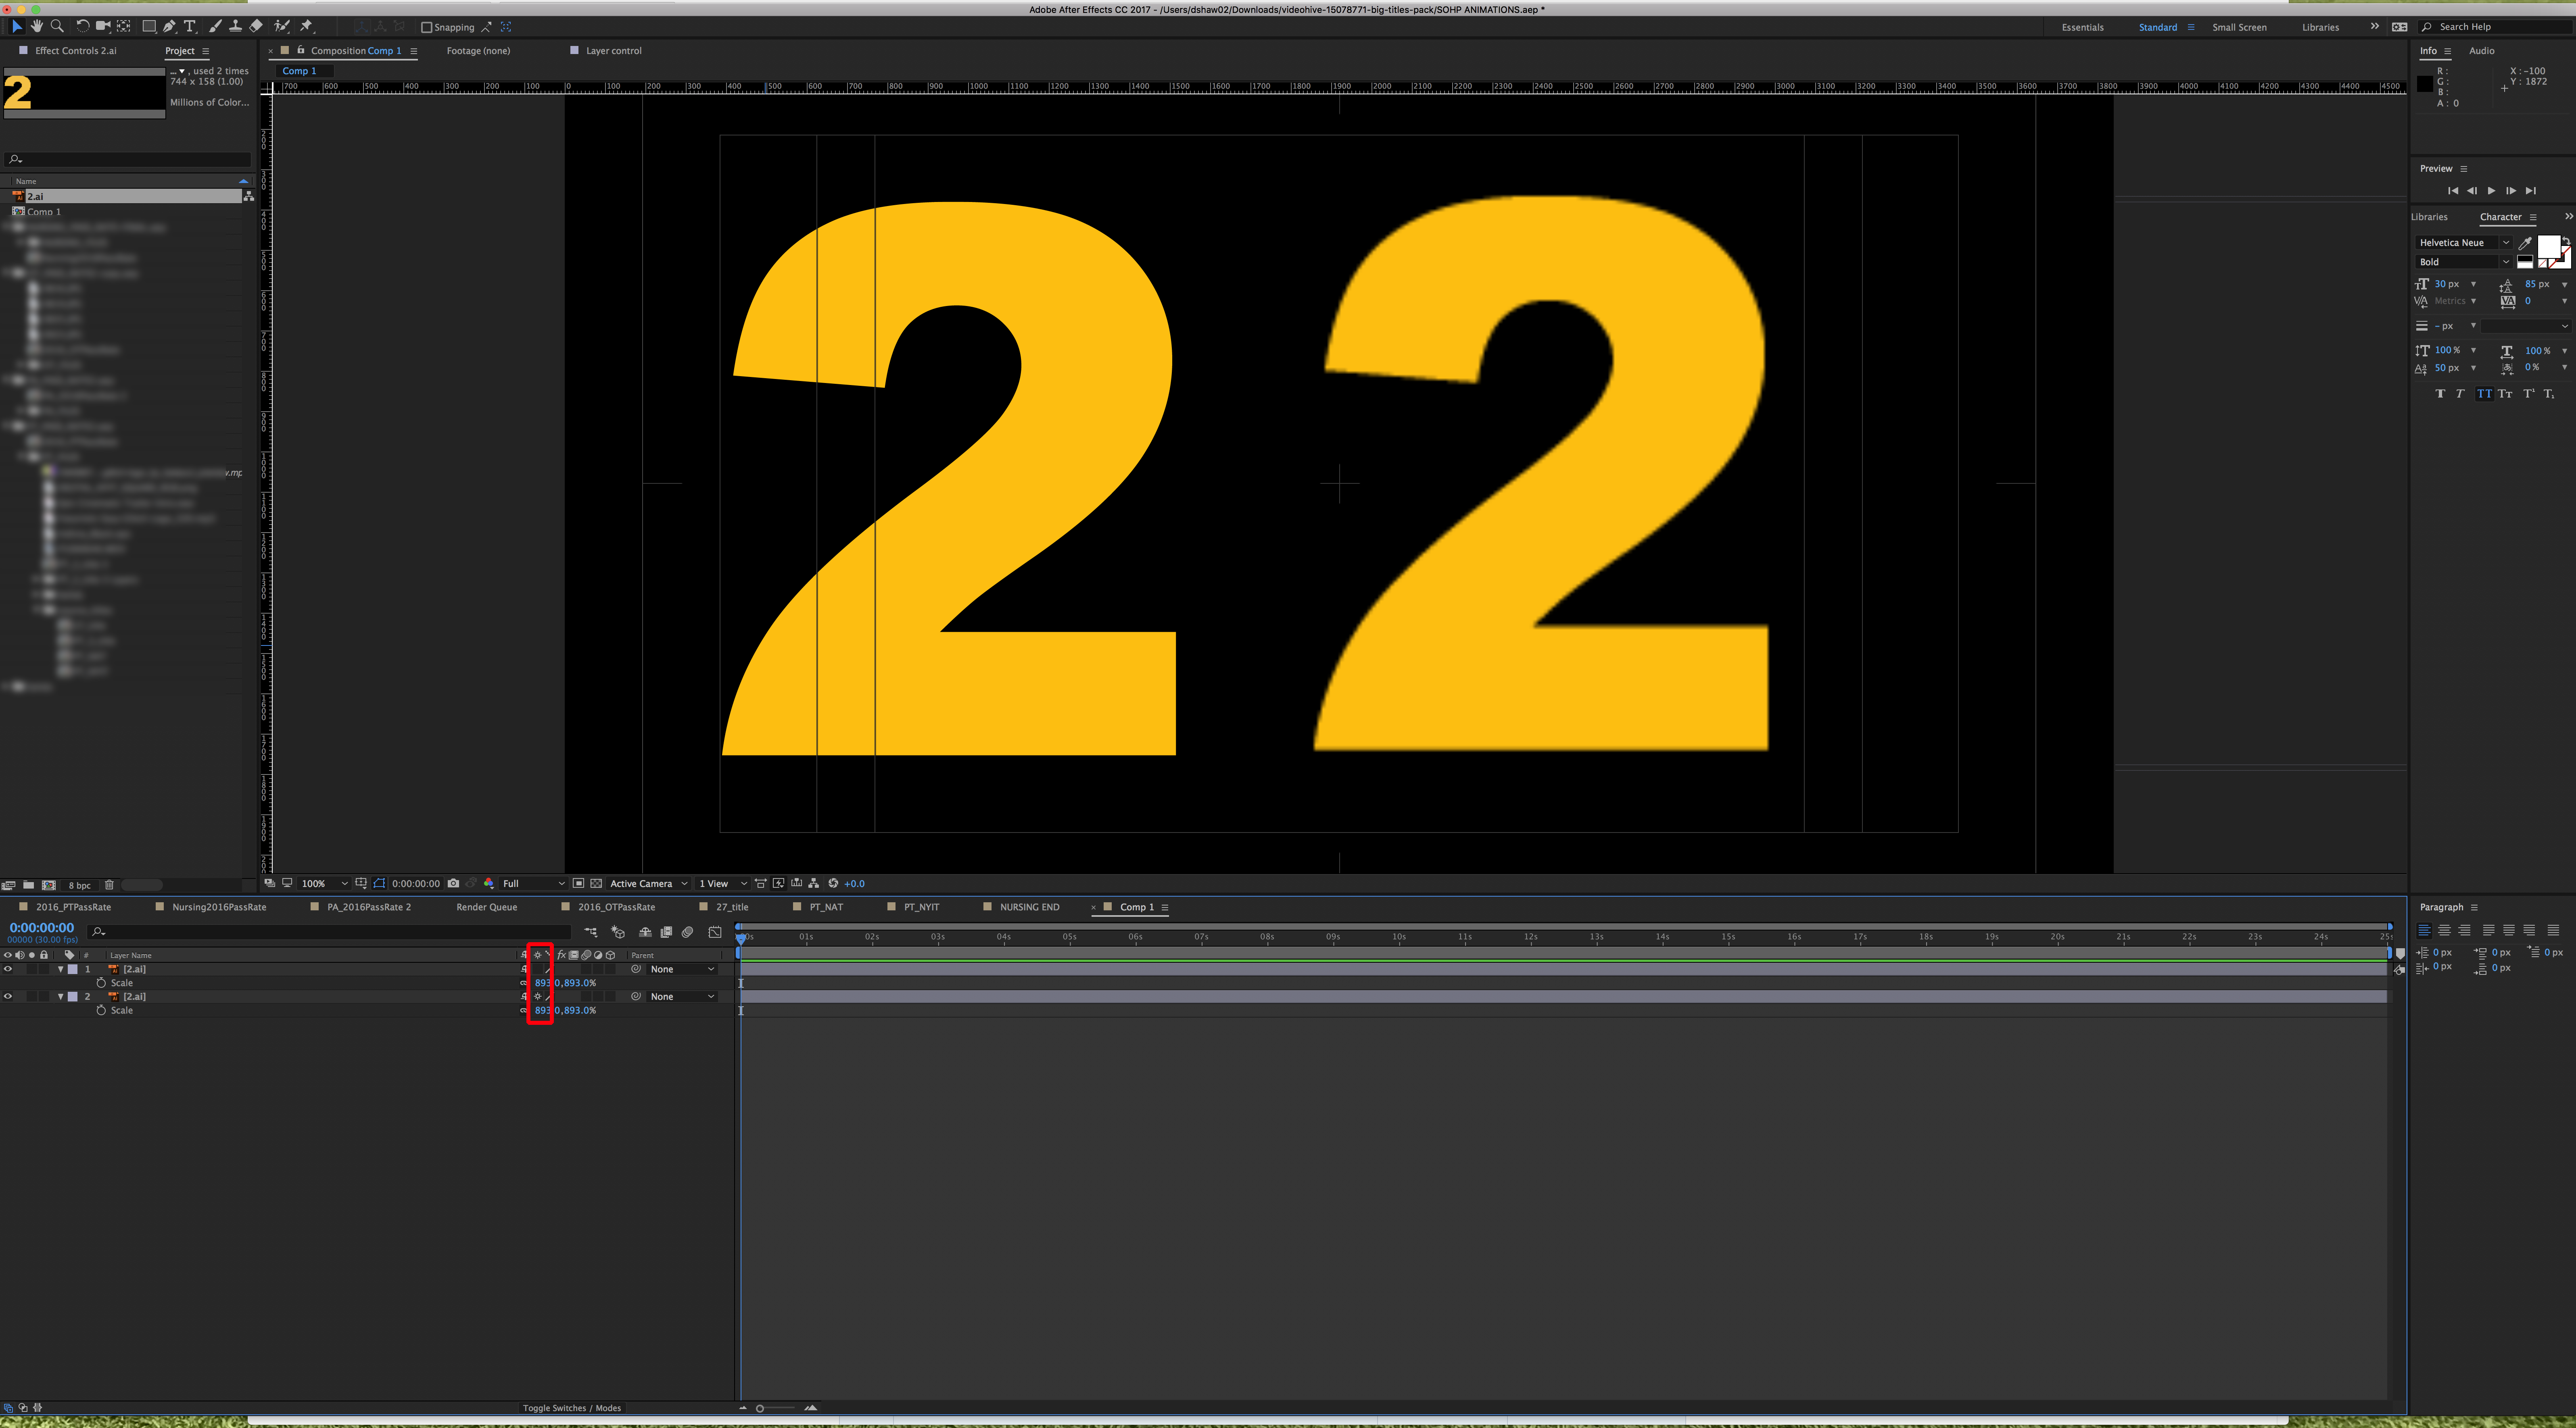Select the Selection arrow tool
This screenshot has height=1428, width=2576.
tap(16, 26)
